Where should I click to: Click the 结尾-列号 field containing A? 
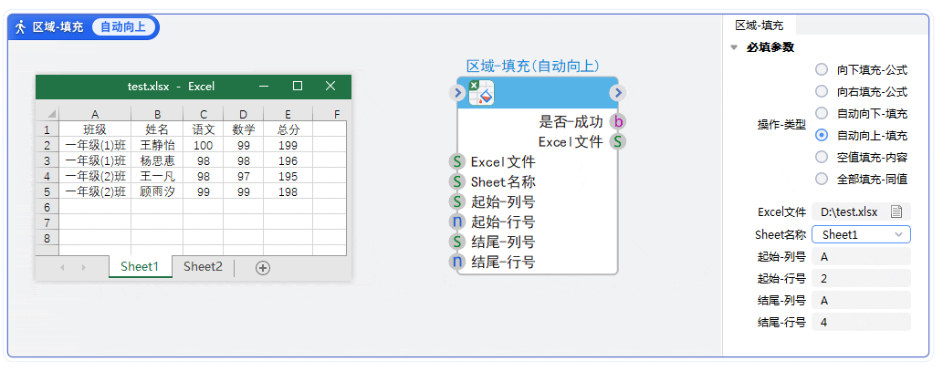click(861, 300)
